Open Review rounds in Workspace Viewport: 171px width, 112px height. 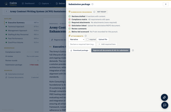(22, 60)
